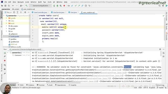The height and width of the screenshot is (94, 168).
Task: Select opened file in Project tree icon
Action: pos(14,12)
